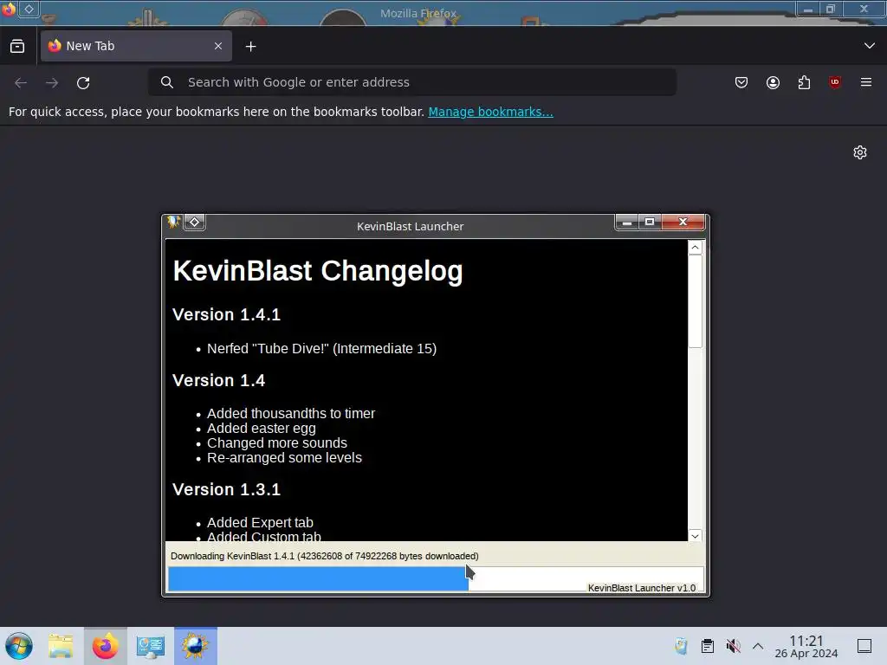
Task: Go back one page in Firefox
Action: (21, 82)
